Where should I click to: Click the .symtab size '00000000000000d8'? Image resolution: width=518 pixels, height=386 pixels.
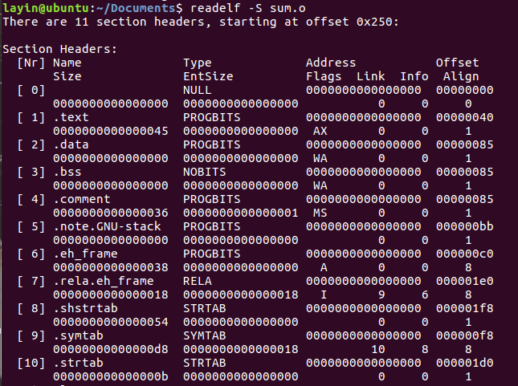pyautogui.click(x=110, y=349)
